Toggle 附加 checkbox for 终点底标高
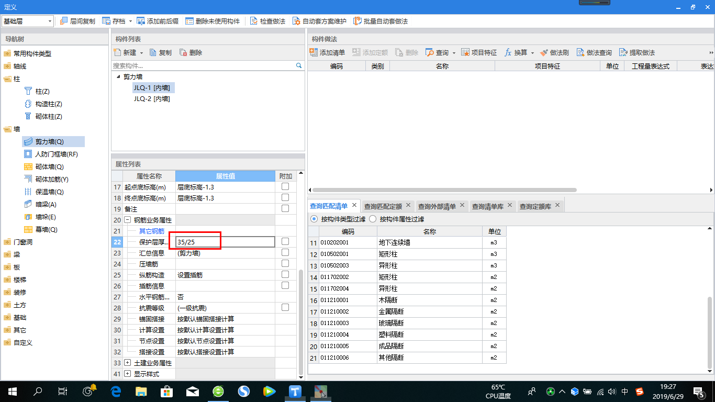Screen dimensions: 715x402 [285, 197]
